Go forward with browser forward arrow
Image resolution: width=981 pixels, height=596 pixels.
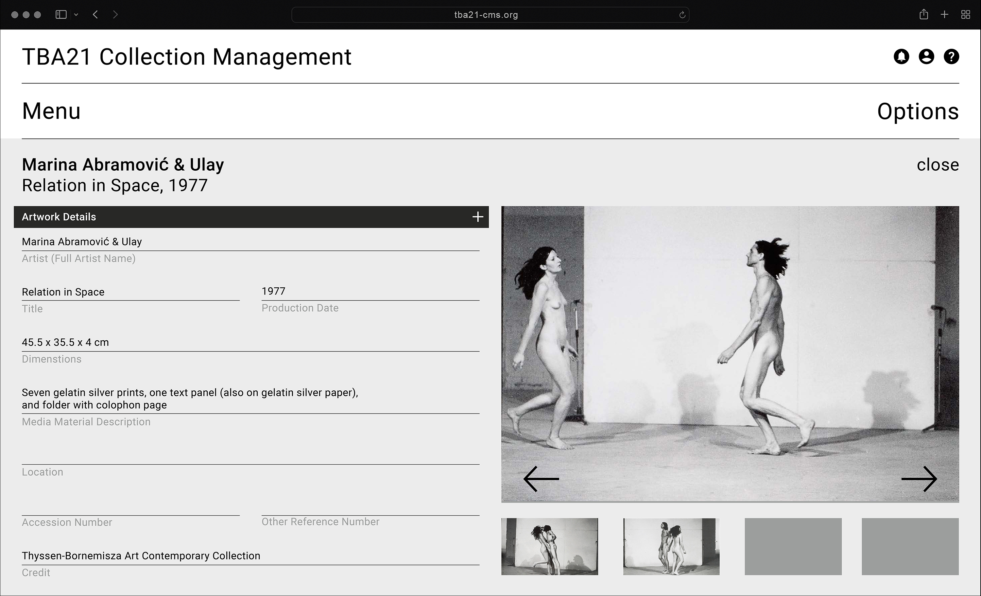115,15
